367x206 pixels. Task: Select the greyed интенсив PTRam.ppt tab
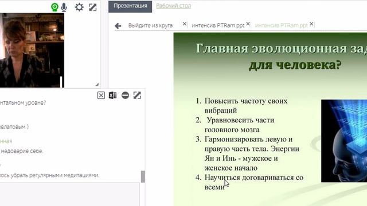(281, 25)
